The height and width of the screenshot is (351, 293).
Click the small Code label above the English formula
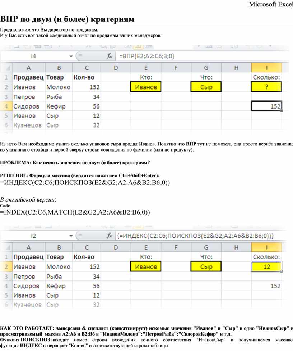click(5, 206)
